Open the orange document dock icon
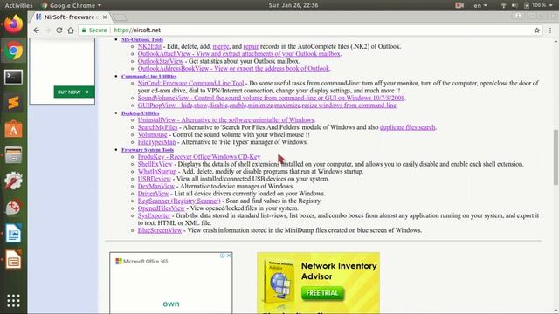 pyautogui.click(x=13, y=260)
